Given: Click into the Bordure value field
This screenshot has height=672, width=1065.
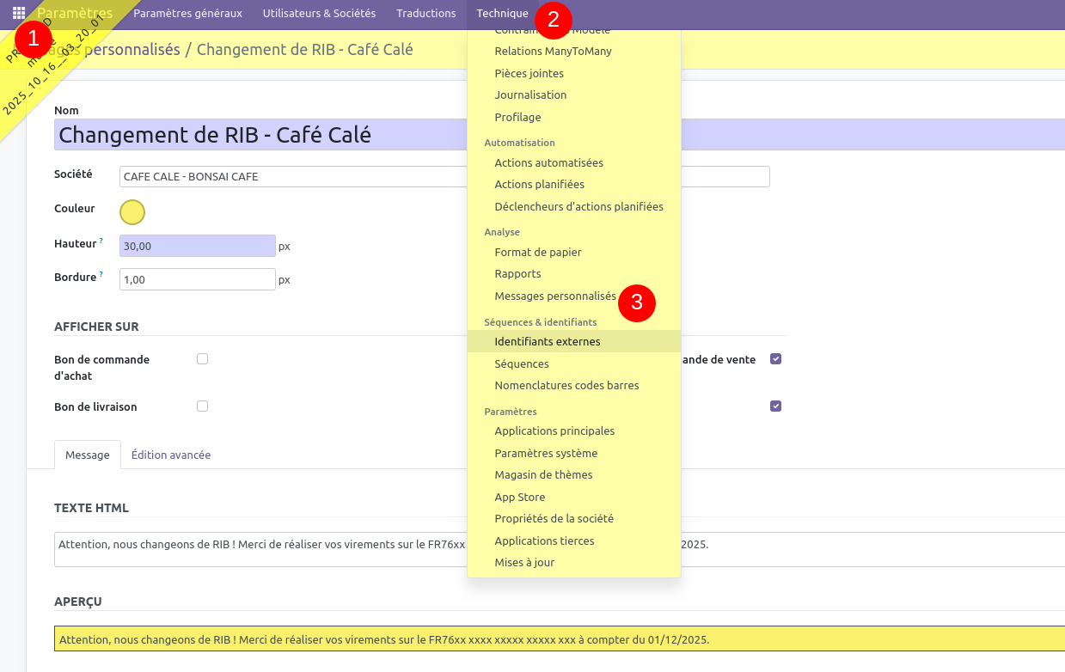Looking at the screenshot, I should tap(197, 280).
